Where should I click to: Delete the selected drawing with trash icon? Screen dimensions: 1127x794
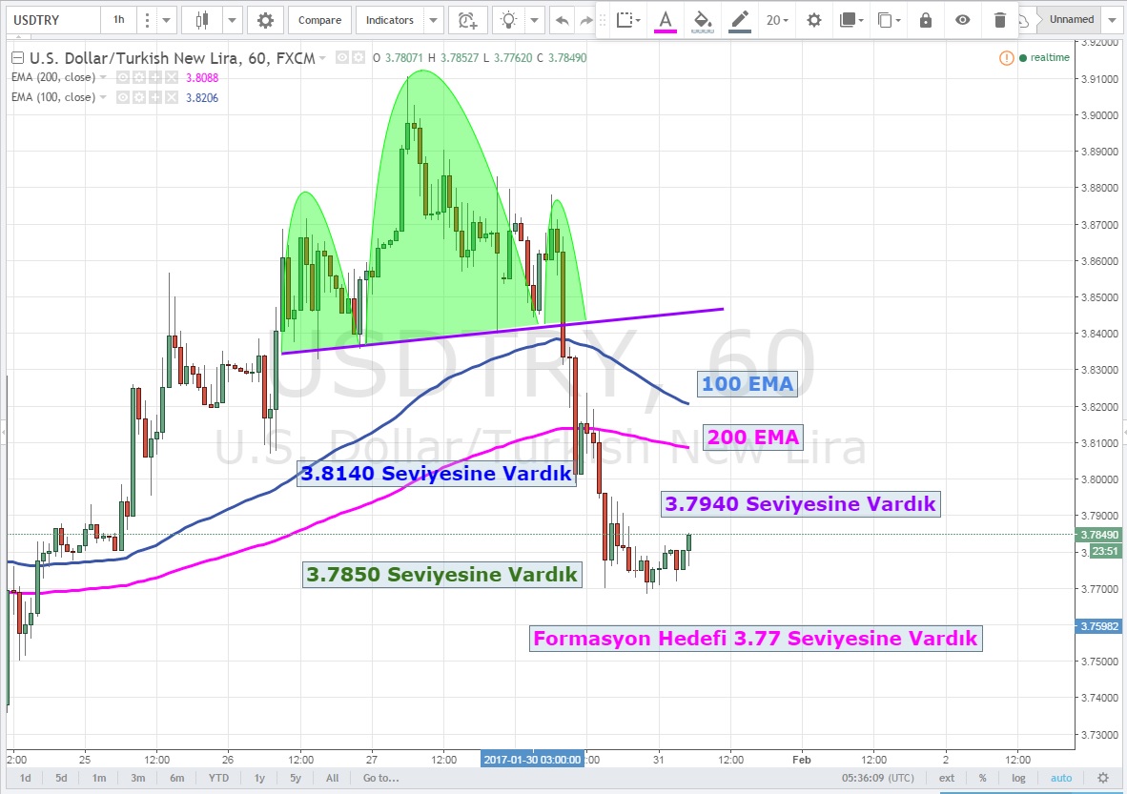click(999, 20)
